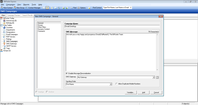This screenshot has height=105, width=198.
Task: Open the Campaigns menu
Action: tap(10, 5)
